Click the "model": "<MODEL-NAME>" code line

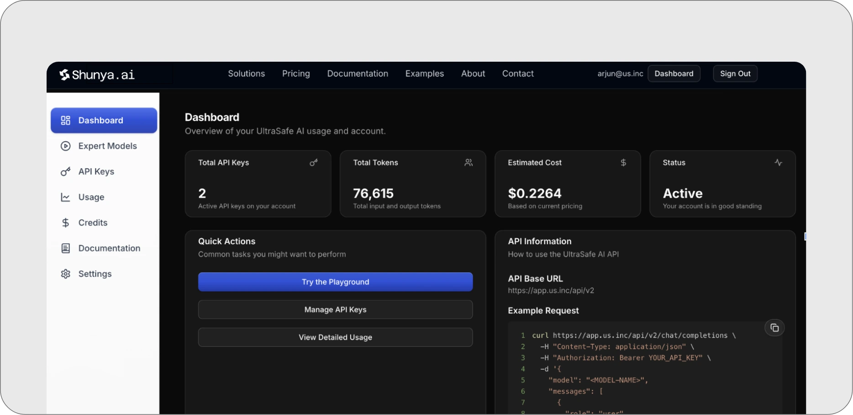(598, 380)
